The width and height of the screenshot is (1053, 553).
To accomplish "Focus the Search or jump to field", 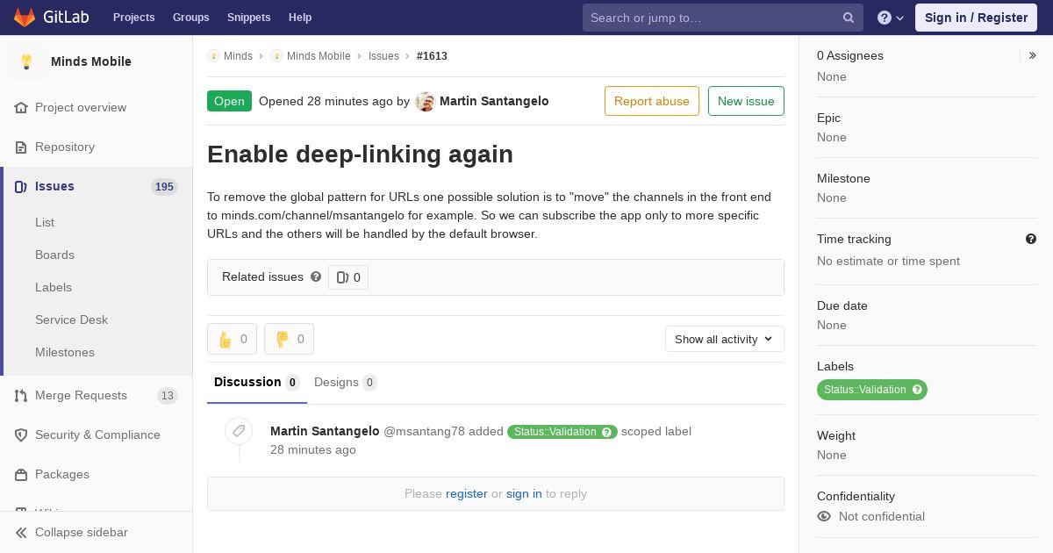I will pyautogui.click(x=722, y=18).
